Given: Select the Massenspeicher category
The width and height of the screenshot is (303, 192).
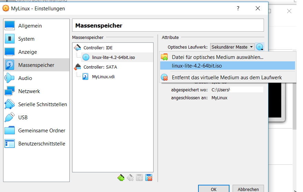Looking at the screenshot, I should coord(36,65).
